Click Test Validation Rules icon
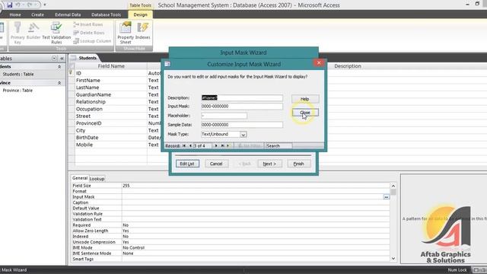This screenshot has width=487, height=274. [56, 33]
